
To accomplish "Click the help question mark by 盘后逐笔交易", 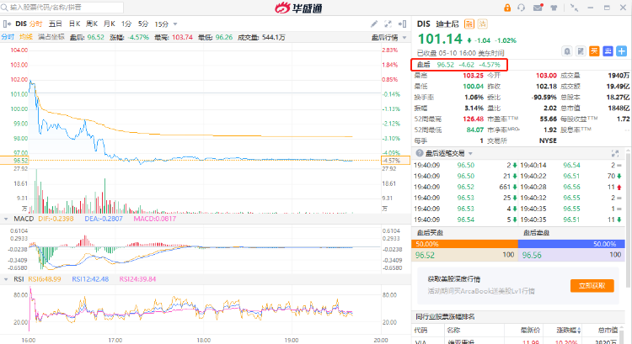I will (420, 153).
